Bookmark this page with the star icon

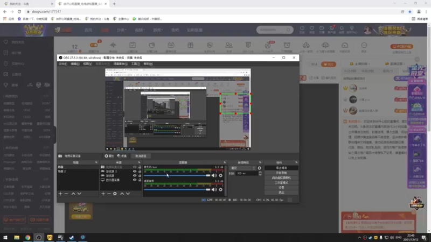pos(410,11)
